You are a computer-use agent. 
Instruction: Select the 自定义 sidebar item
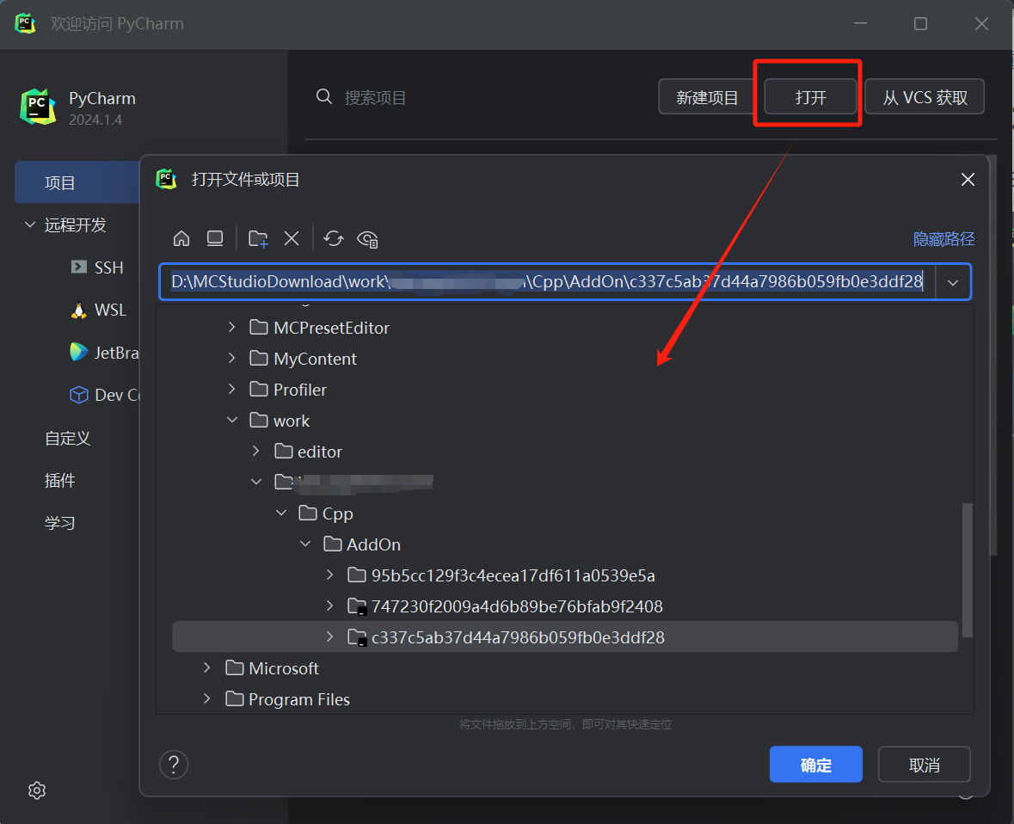pyautogui.click(x=67, y=438)
